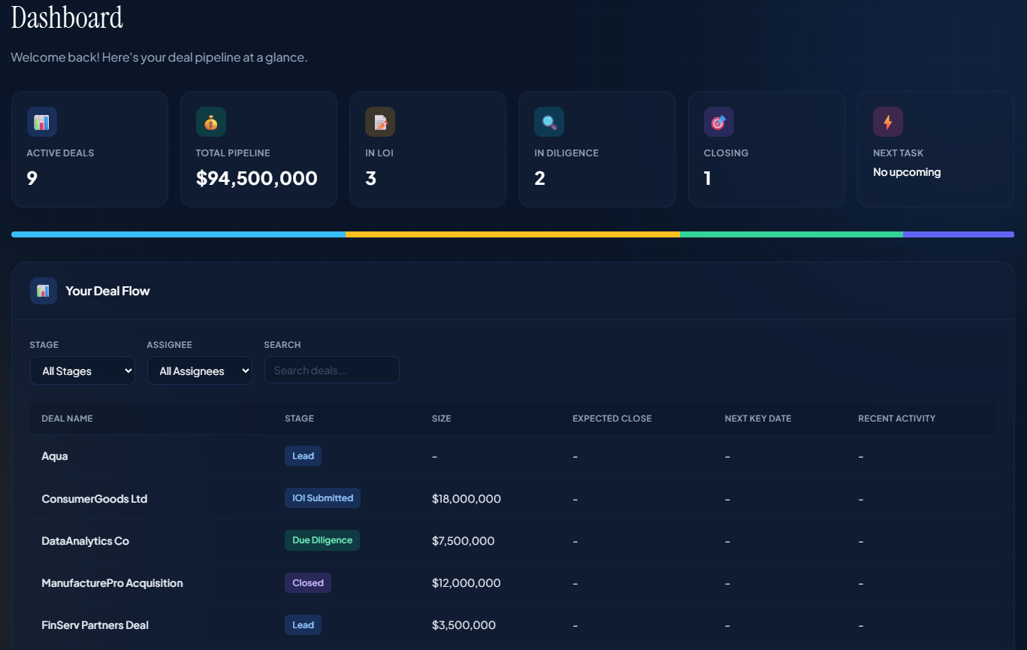Click the Lead badge in FinServ row
The width and height of the screenshot is (1027, 650).
pos(303,624)
